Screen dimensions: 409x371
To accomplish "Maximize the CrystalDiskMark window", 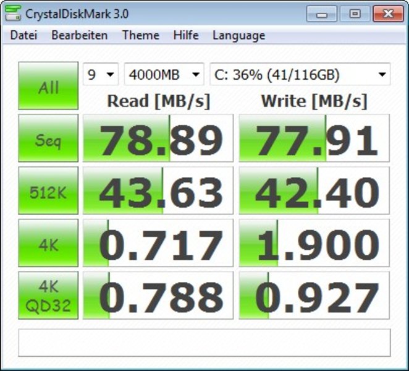I will pos(355,14).
